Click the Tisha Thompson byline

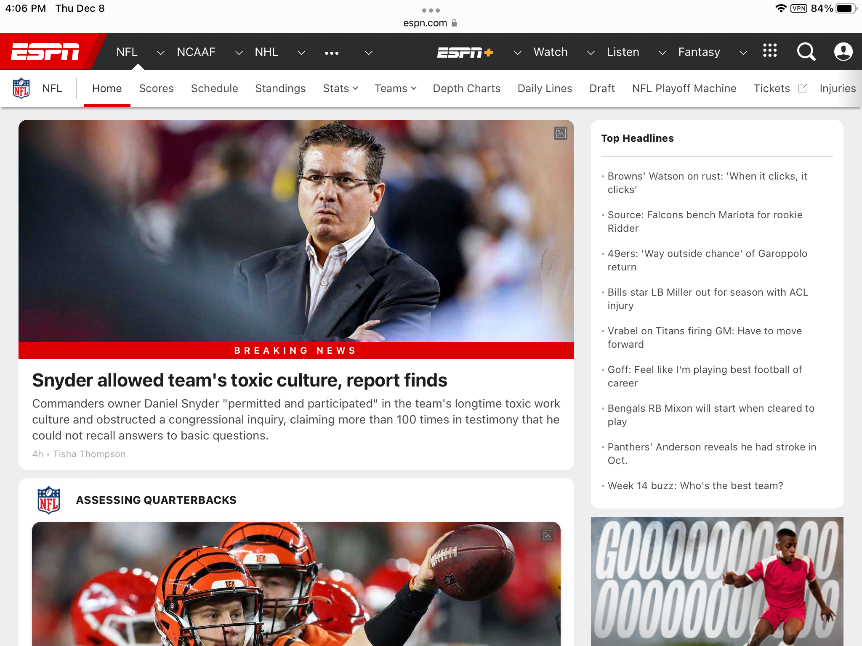(x=89, y=454)
